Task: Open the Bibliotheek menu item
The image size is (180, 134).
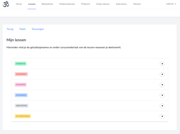Action: pos(47,4)
